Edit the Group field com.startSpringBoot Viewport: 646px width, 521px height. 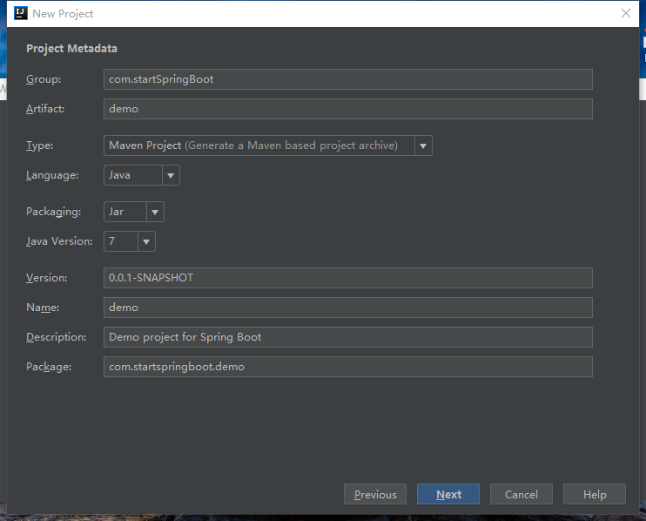[x=348, y=79]
